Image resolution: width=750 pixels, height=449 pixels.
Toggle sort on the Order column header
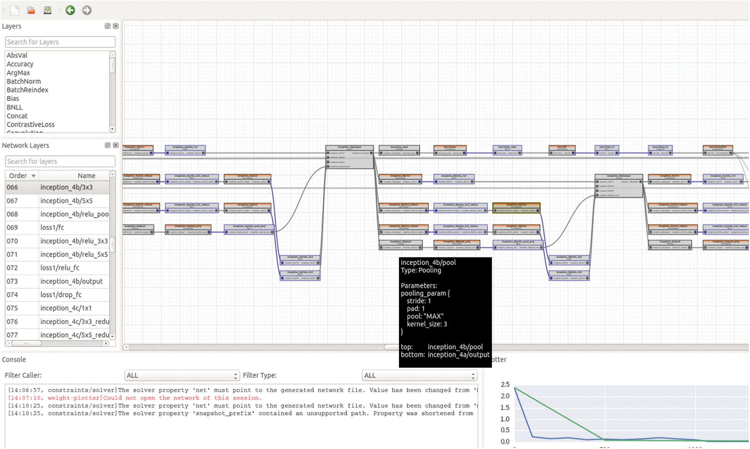point(22,176)
